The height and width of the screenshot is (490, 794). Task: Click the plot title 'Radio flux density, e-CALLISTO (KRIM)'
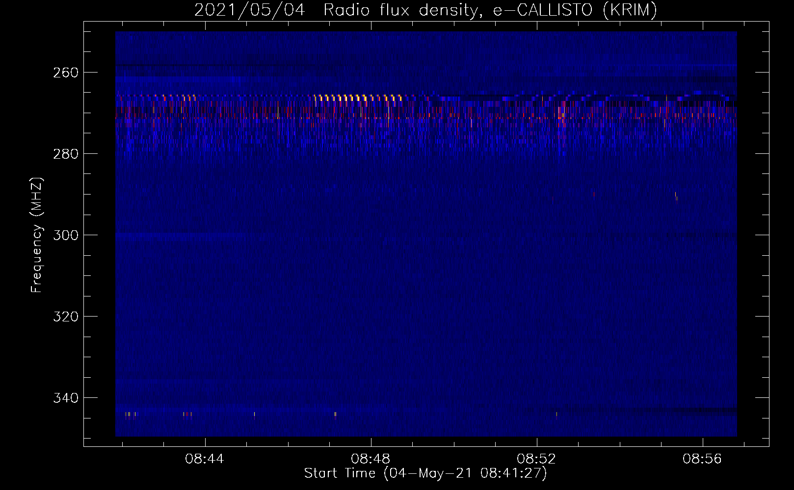click(490, 10)
